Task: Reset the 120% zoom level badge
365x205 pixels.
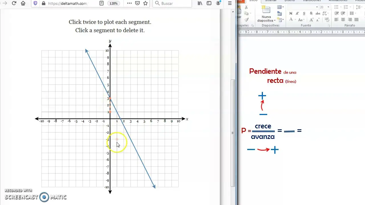Action: tap(113, 3)
